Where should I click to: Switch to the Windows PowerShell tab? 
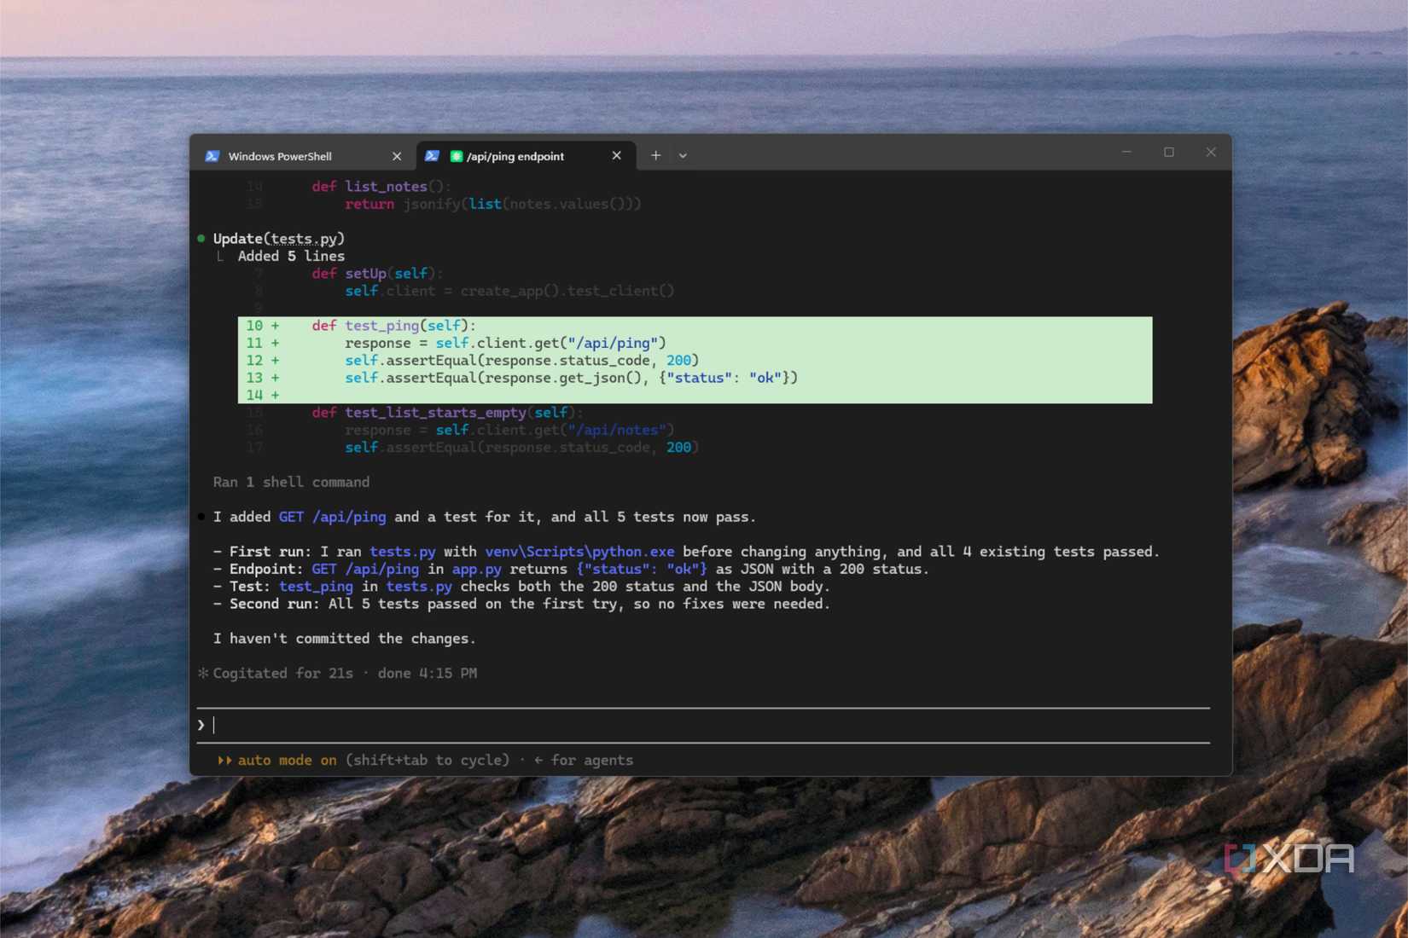(303, 156)
